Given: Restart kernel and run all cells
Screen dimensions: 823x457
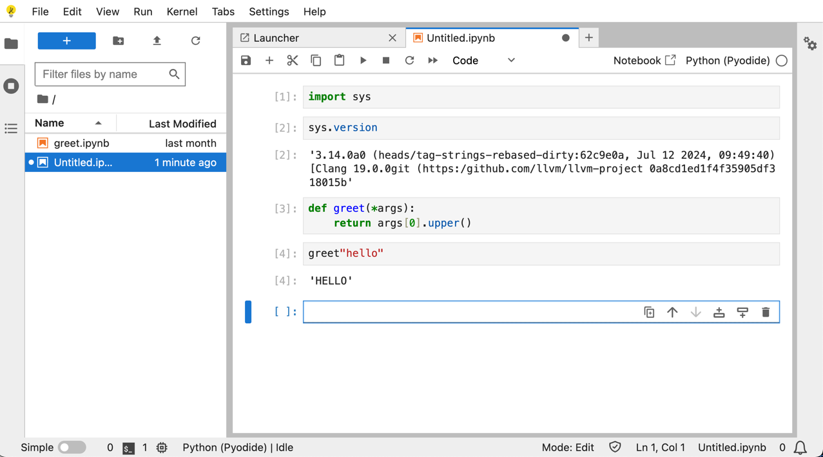Looking at the screenshot, I should pos(432,61).
